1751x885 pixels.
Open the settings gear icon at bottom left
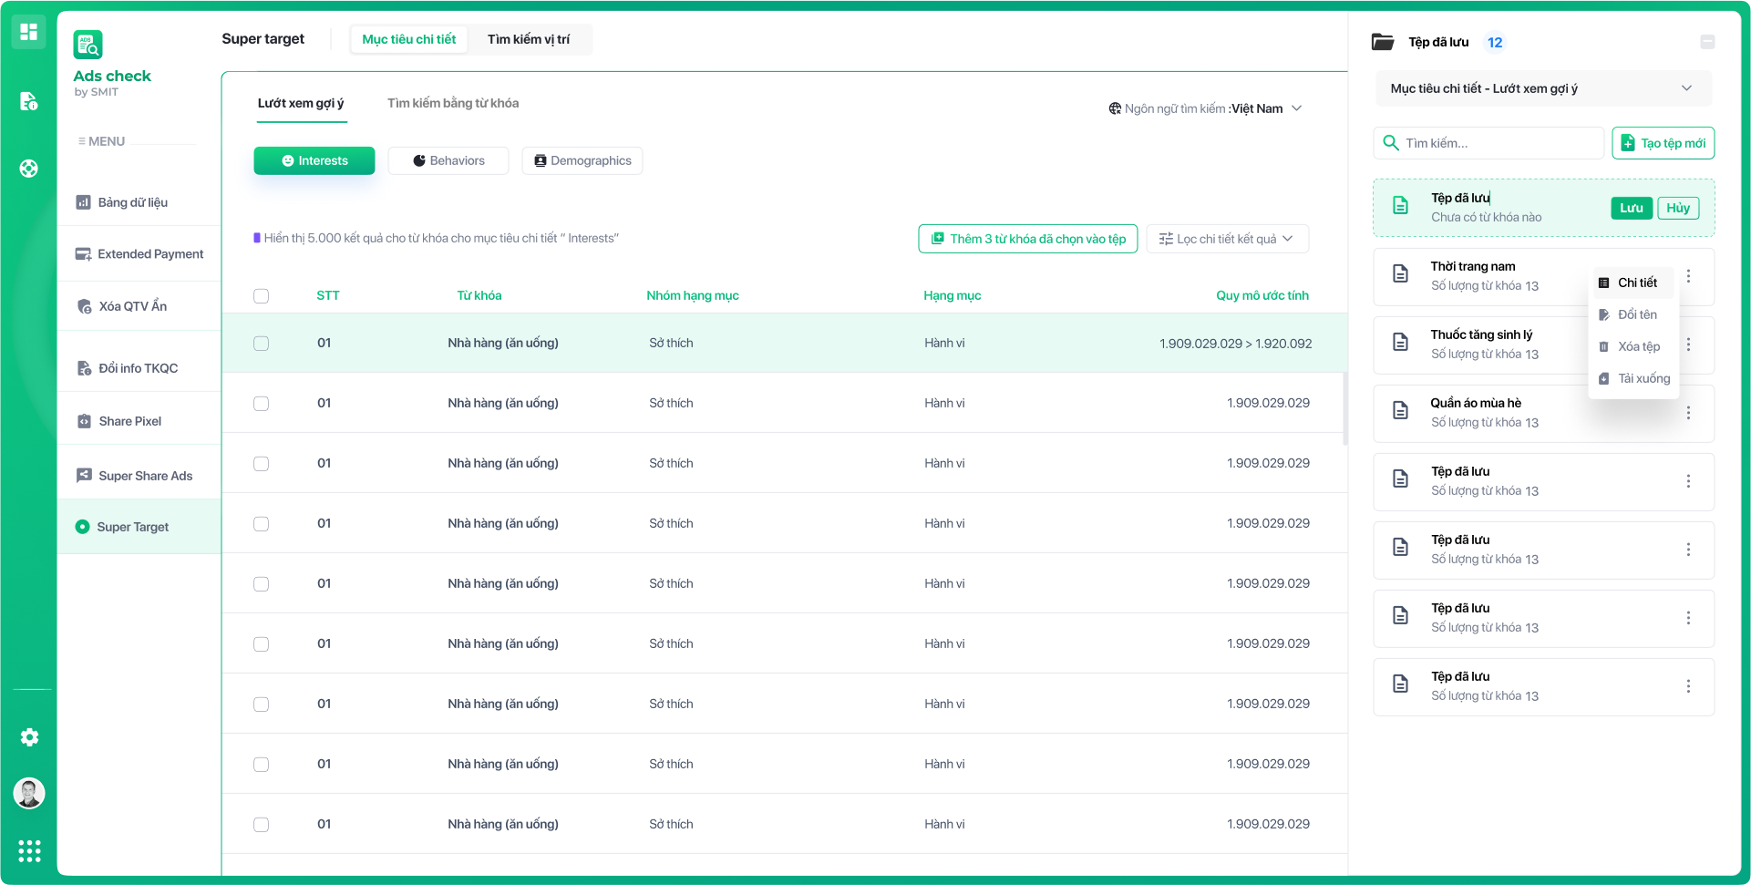(x=28, y=737)
